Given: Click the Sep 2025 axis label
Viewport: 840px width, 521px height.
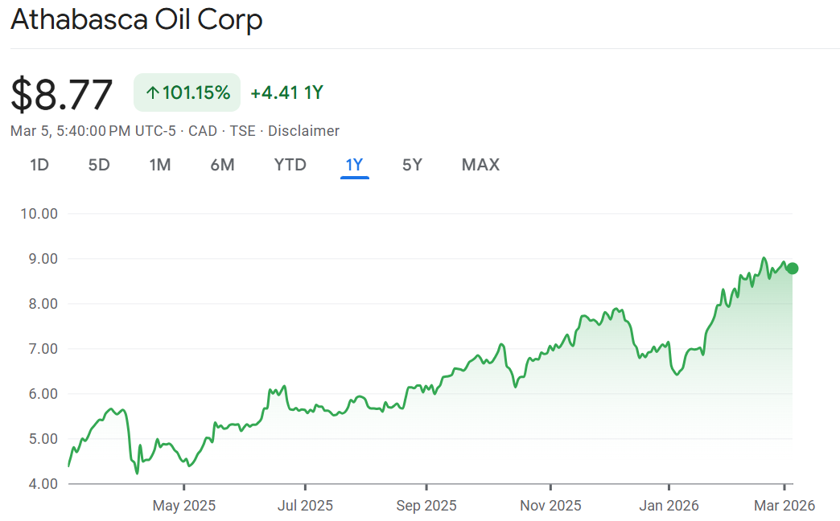Looking at the screenshot, I should [426, 506].
